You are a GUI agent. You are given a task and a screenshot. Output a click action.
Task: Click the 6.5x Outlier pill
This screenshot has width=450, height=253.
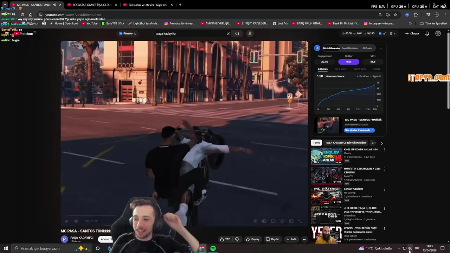[349, 61]
